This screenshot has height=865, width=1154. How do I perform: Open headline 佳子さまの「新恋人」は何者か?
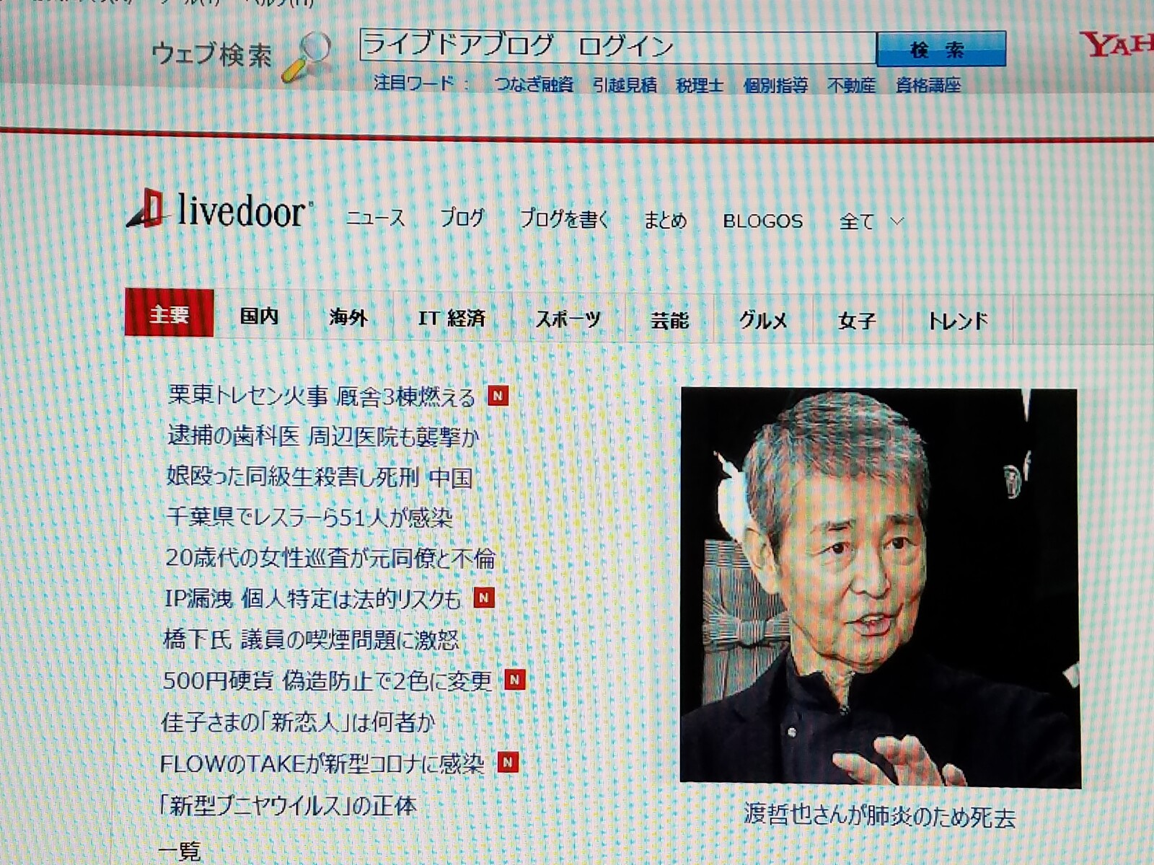pyautogui.click(x=298, y=722)
